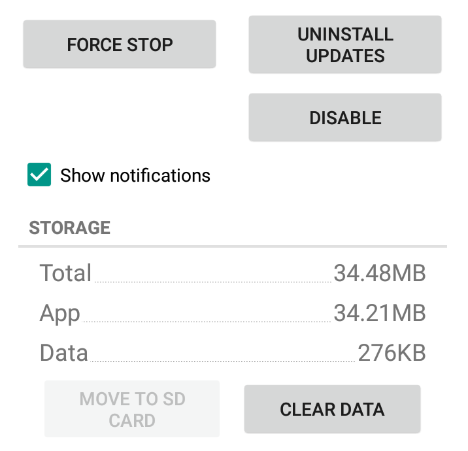Click the 'Show notifications' text label
Viewport: 468px width, 451px height.
point(135,176)
